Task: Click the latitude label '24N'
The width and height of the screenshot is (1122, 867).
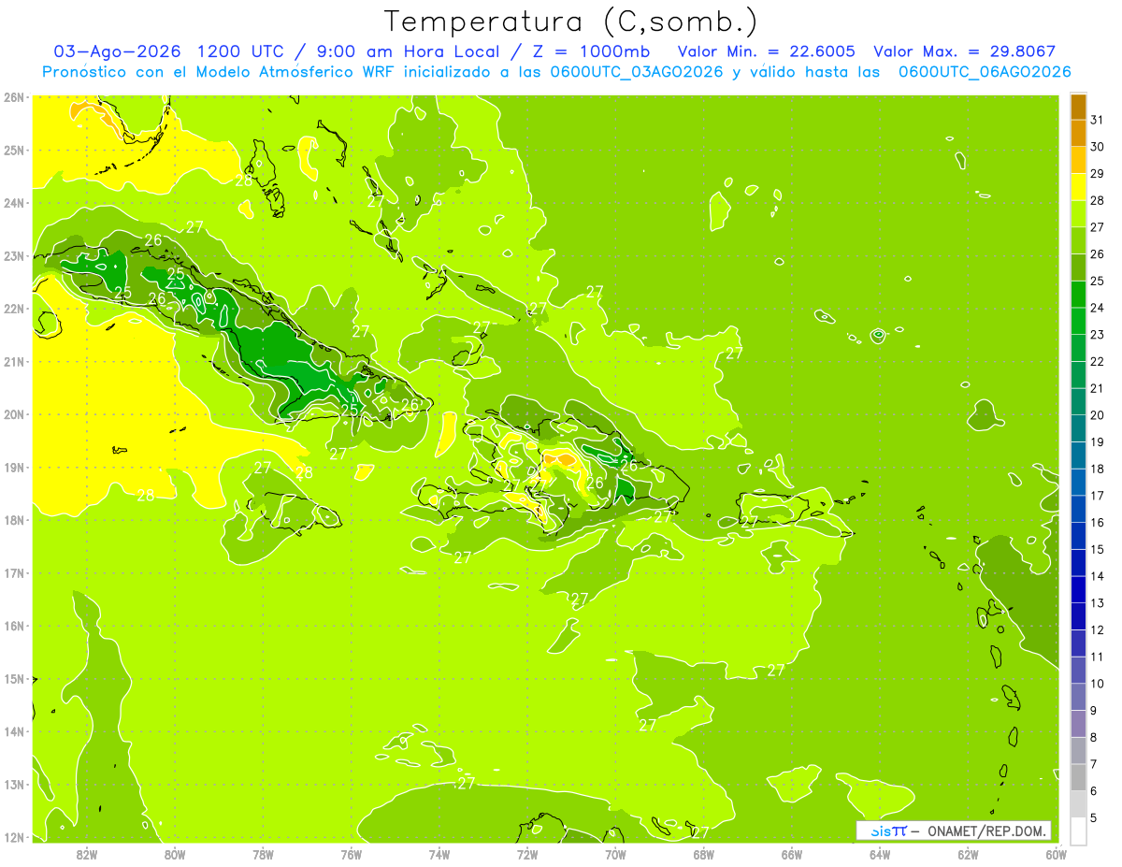Action: point(14,203)
